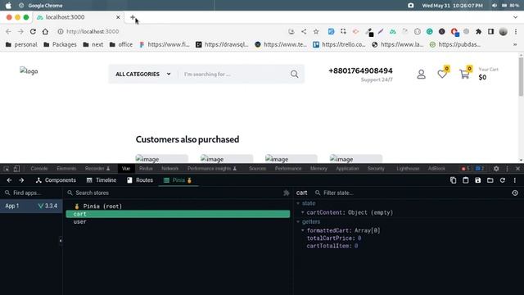
Task: Select Pinia (root) store
Action: click(178, 206)
